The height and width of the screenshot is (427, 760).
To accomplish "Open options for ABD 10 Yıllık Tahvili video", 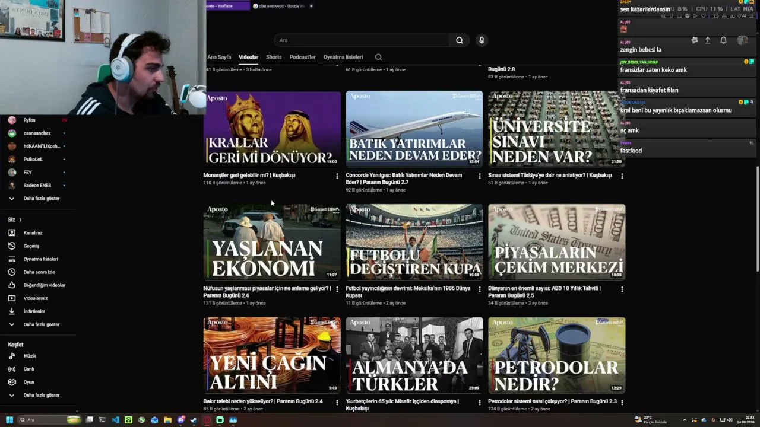I will 622,289.
